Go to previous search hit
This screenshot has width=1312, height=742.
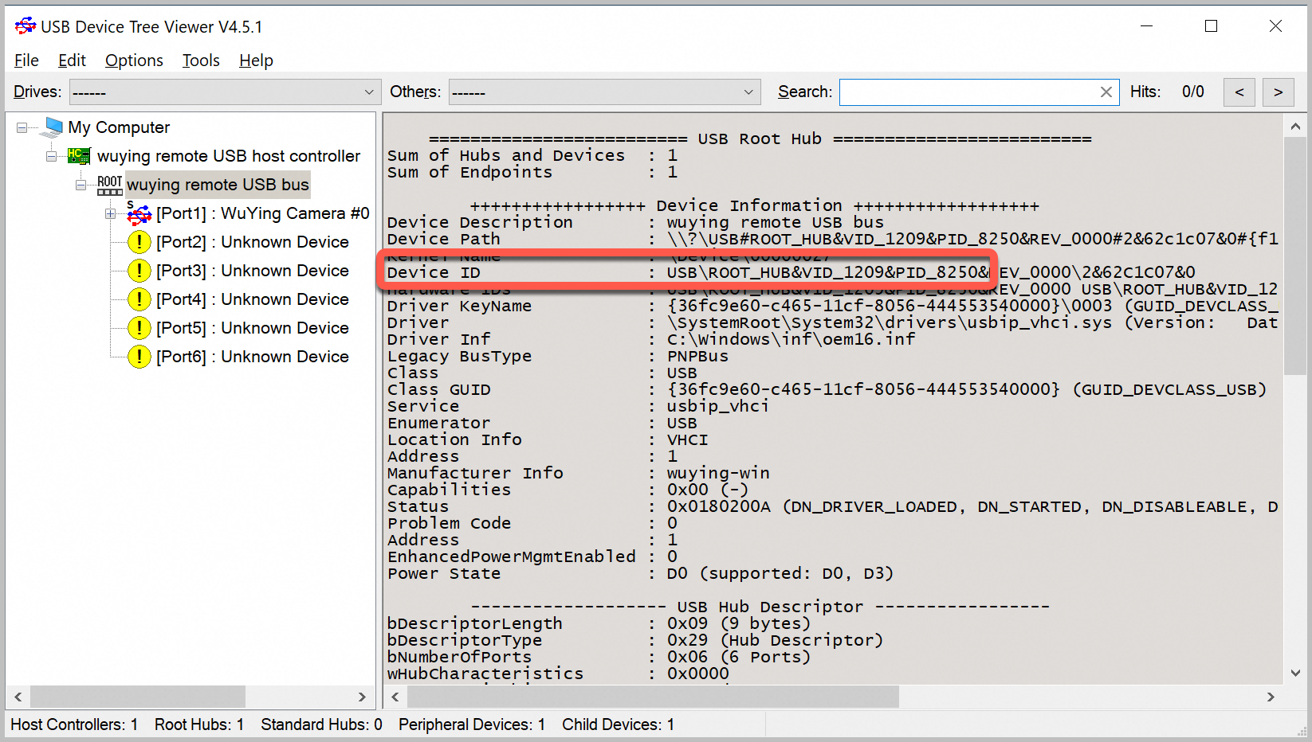[1239, 92]
